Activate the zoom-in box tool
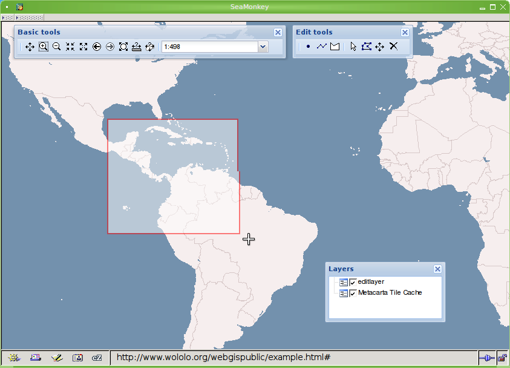510x368 pixels. click(43, 47)
